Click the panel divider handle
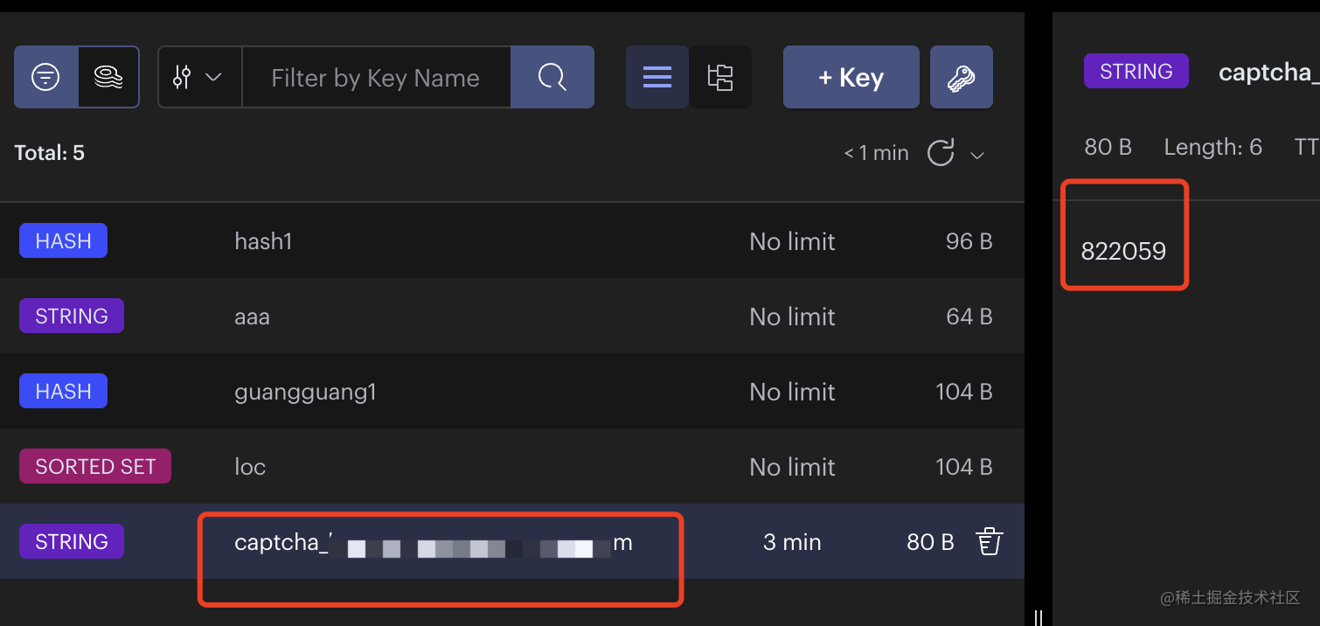Image resolution: width=1320 pixels, height=626 pixels. tap(1038, 618)
